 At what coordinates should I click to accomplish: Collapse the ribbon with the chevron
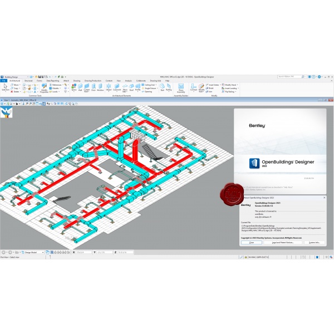tap(331, 81)
